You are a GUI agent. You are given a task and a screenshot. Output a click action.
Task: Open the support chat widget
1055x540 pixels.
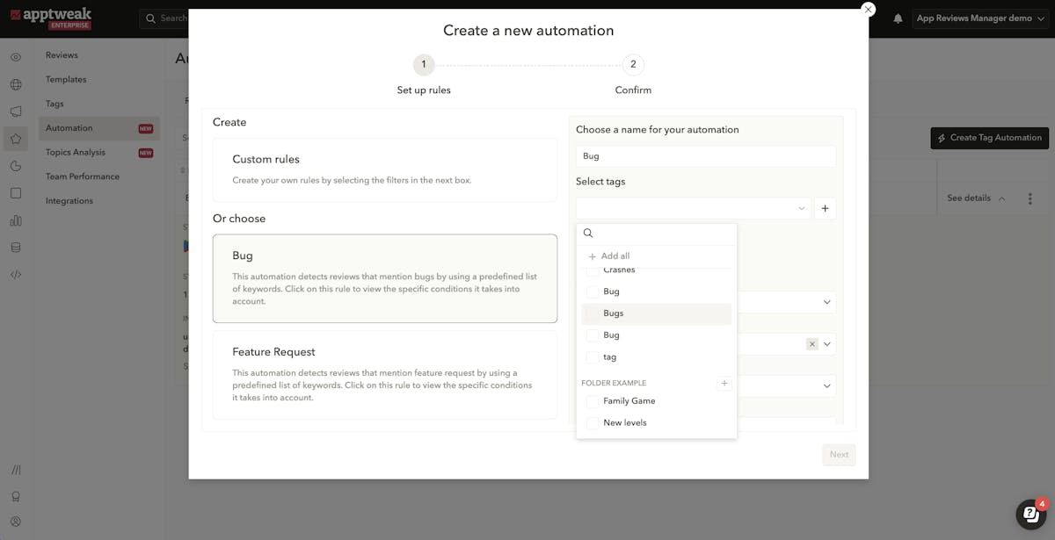1030,514
